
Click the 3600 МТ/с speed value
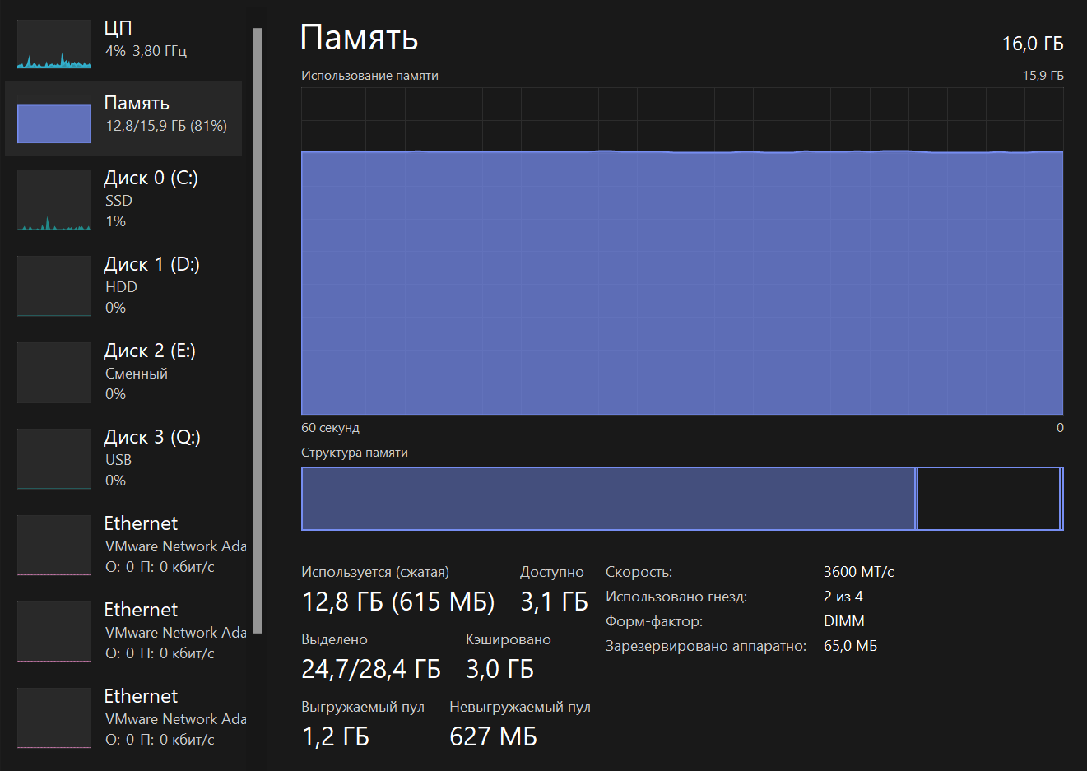[x=858, y=572]
